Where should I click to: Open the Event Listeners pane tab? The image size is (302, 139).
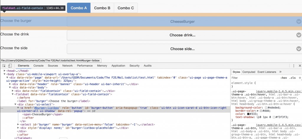267,72
